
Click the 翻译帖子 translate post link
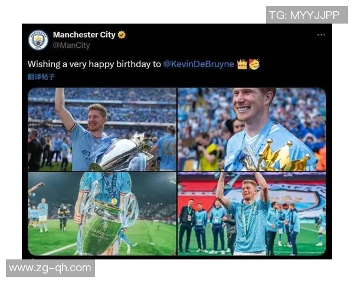[41, 77]
